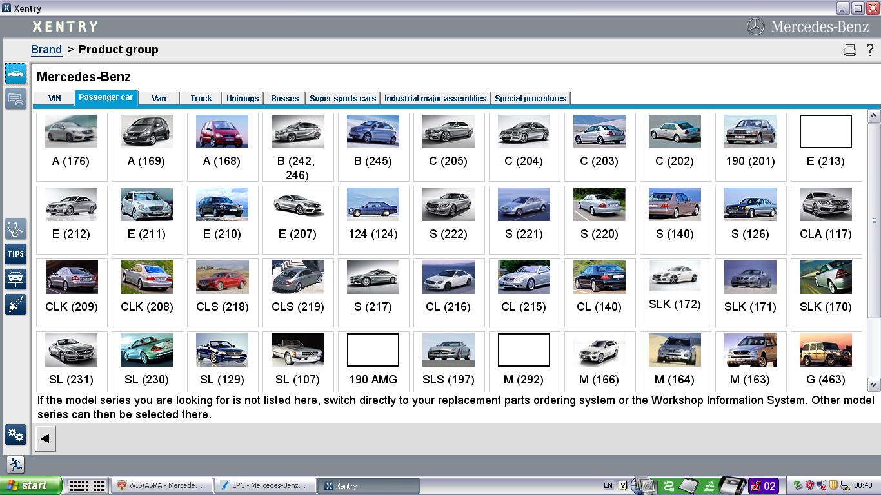Open help question mark icon

pyautogui.click(x=870, y=50)
